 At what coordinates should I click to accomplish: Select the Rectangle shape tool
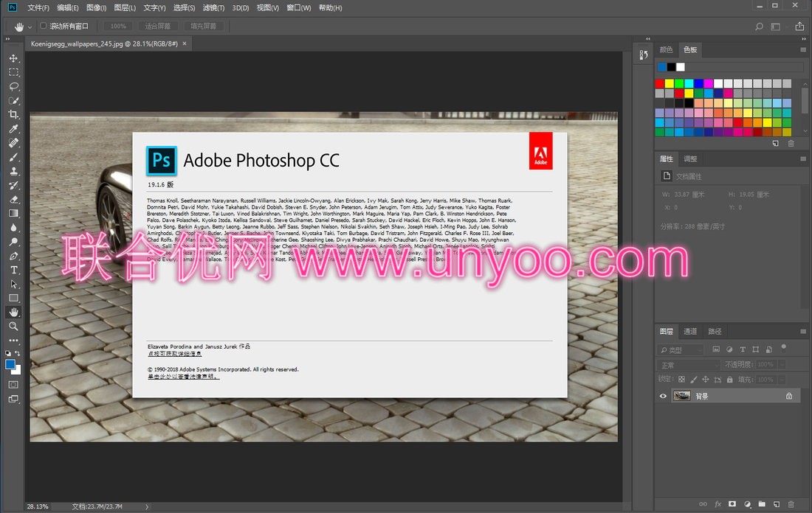pos(13,298)
